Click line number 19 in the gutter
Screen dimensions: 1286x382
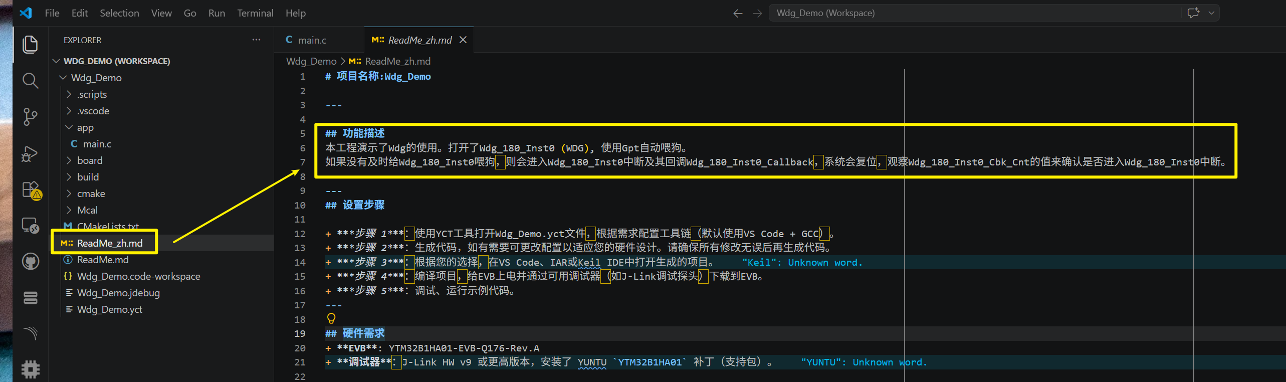click(300, 333)
